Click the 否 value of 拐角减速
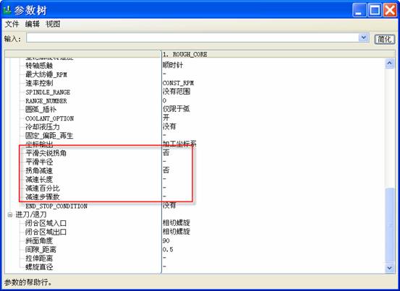 click(166, 170)
